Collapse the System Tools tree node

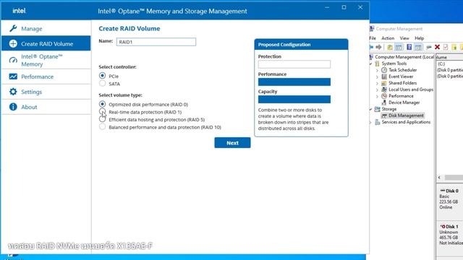pos(371,64)
